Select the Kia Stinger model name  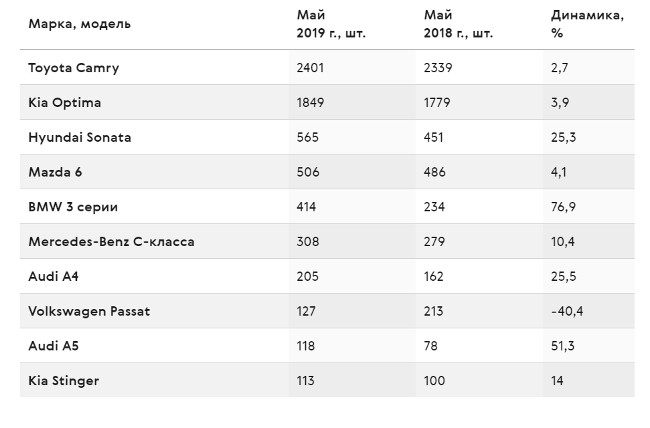coord(64,381)
